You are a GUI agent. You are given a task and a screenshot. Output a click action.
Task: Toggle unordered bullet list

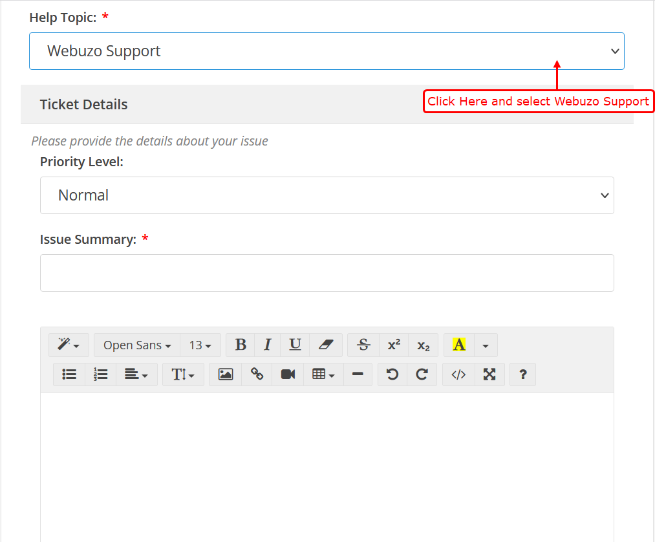click(69, 374)
